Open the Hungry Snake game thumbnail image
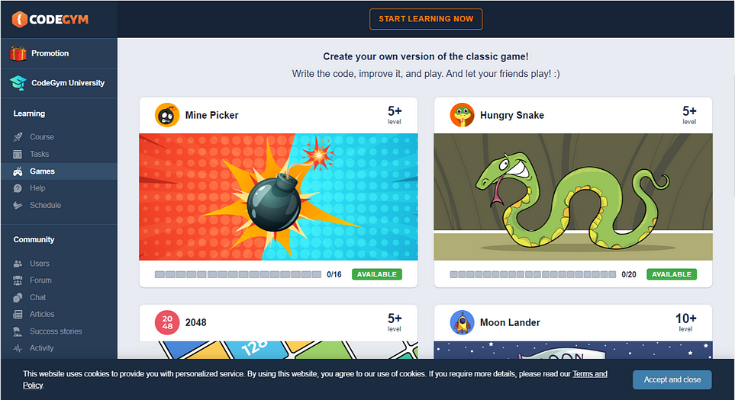Screen dimensions: 735x400 click(x=573, y=197)
